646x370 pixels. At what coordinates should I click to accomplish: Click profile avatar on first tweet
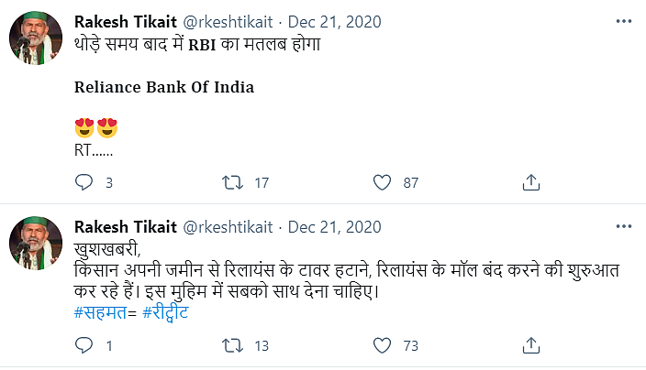tap(36, 42)
